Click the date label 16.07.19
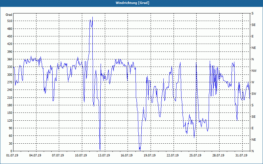Image resolution: width=263 pixels, height=164 pixels. pyautogui.click(x=127, y=155)
